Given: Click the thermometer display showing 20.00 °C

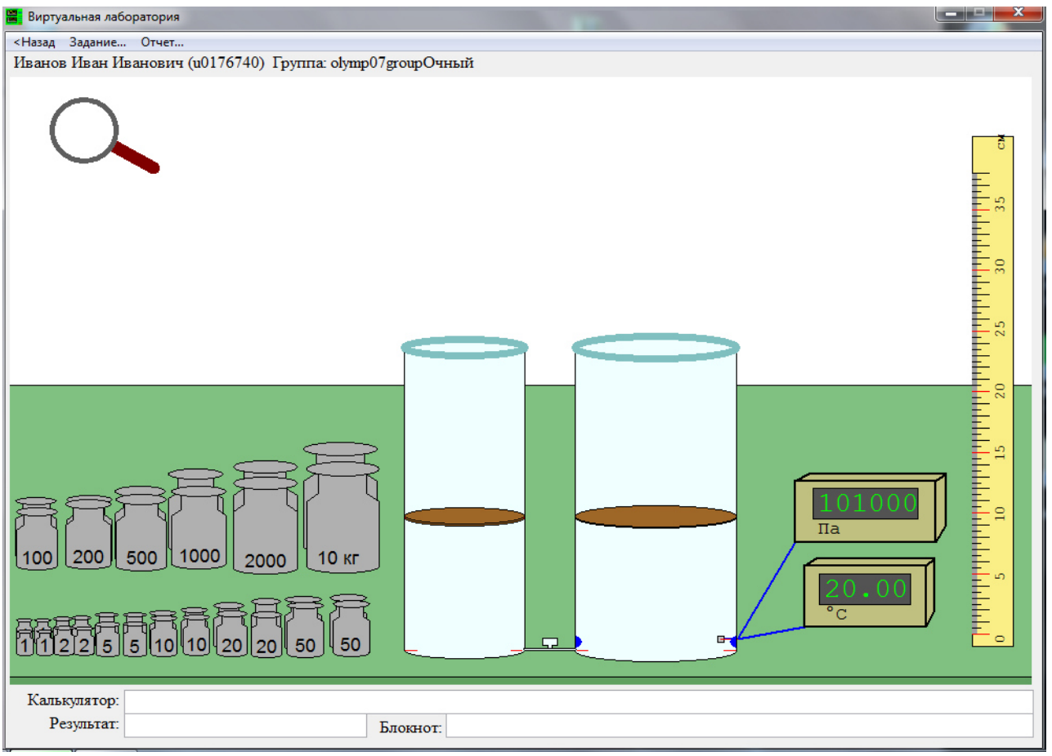Looking at the screenshot, I should (869, 594).
